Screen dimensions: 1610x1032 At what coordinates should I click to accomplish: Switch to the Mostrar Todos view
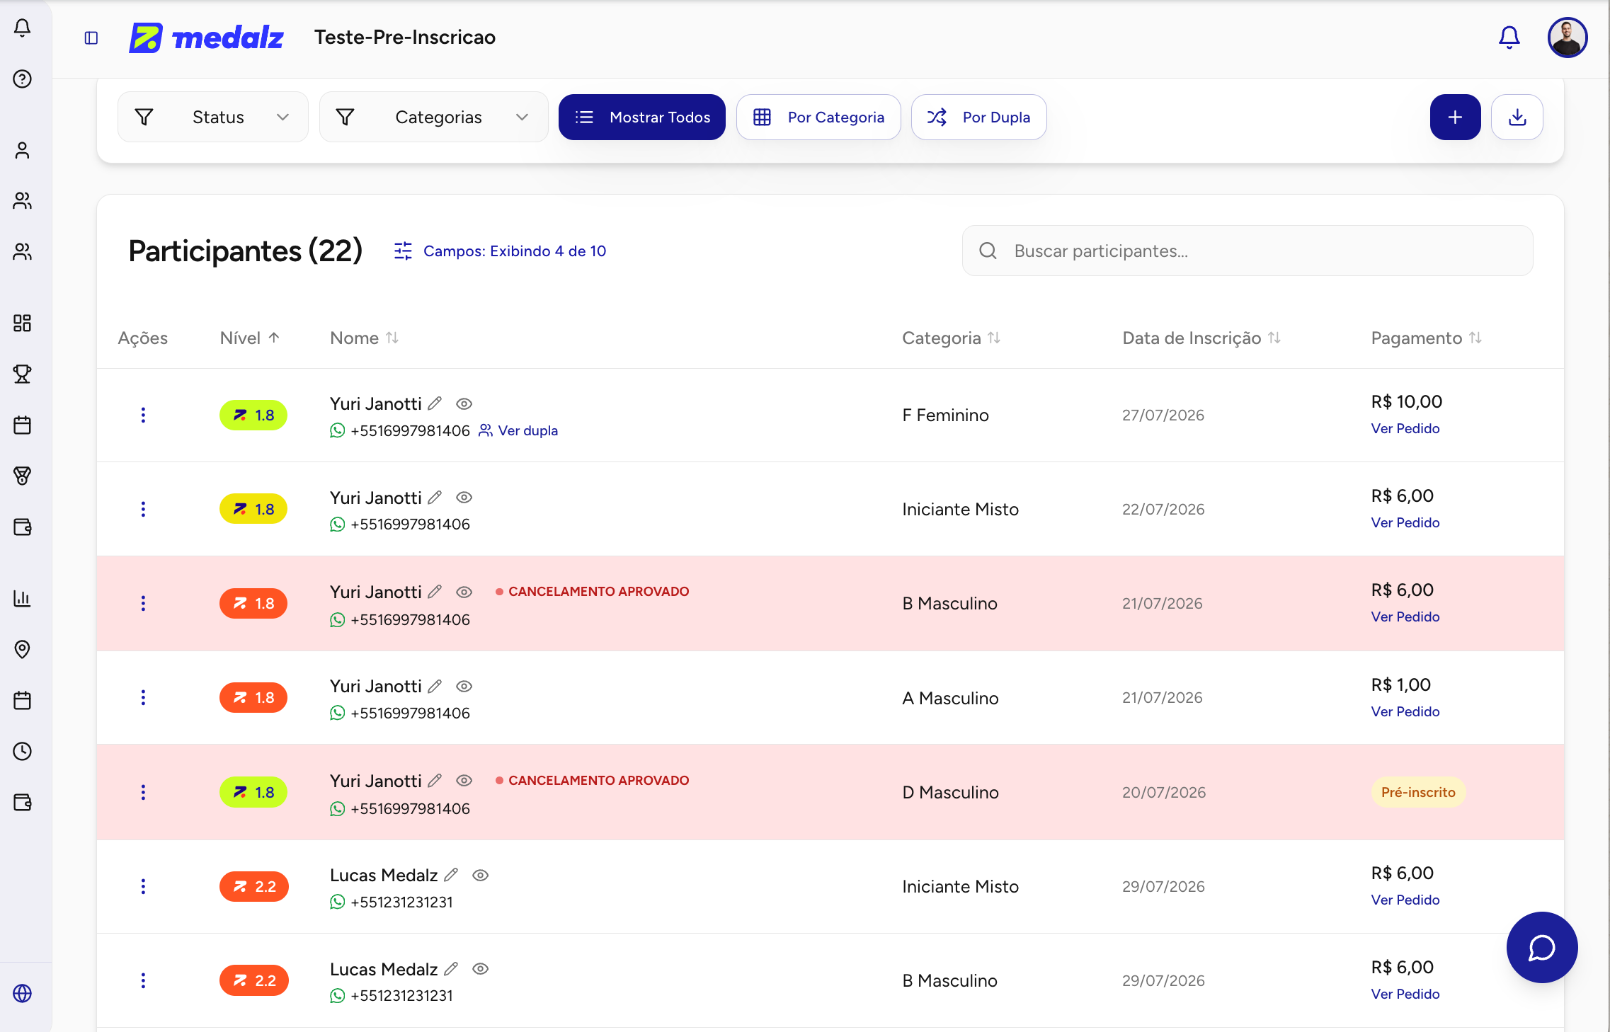tap(642, 117)
